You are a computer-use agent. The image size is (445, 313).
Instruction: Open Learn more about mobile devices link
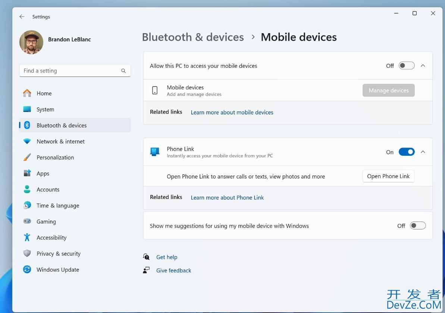click(232, 112)
